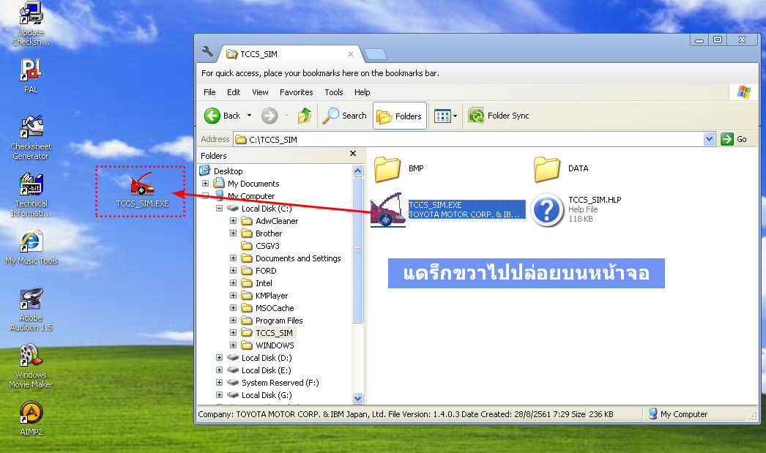Click folder tree scrollbar down arrow
Screen dimensions: 766x453
(357, 398)
